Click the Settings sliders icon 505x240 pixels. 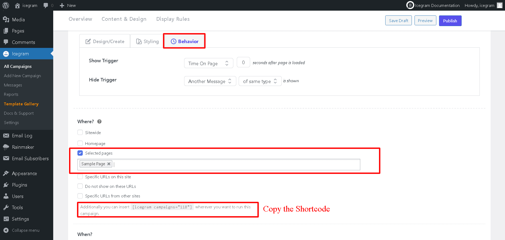click(x=6, y=219)
